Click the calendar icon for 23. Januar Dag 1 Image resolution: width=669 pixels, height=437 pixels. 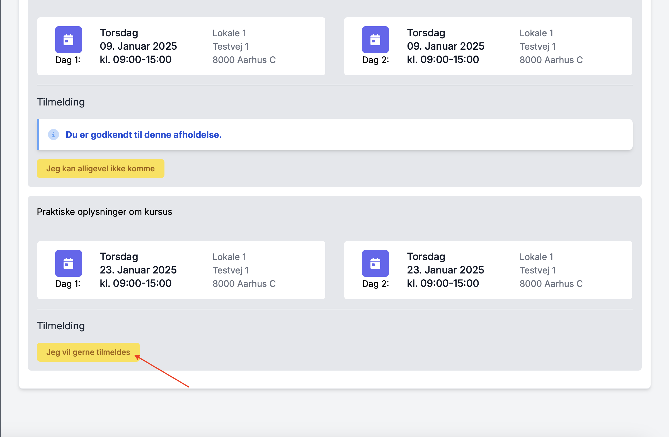[x=68, y=263]
